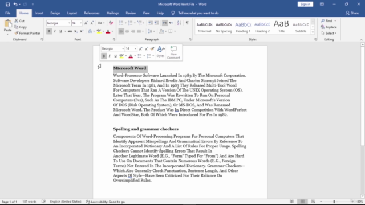Activate Format Painter

click(x=27, y=33)
